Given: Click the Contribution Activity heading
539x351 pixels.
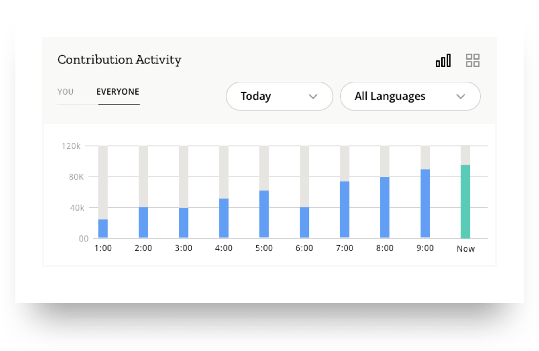Looking at the screenshot, I should pos(119,60).
